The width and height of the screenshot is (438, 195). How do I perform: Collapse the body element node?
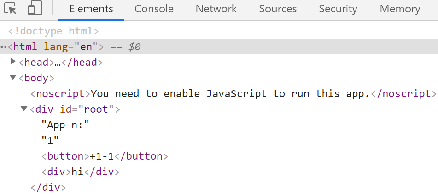[13, 77]
